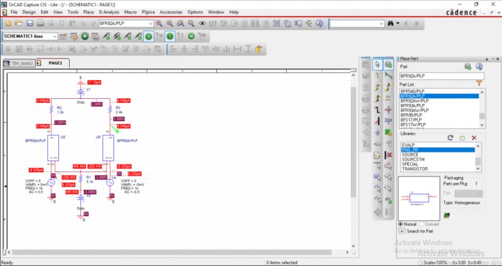The height and width of the screenshot is (266, 502).
Task: Toggle bias current display (green I)
Action: point(170,36)
